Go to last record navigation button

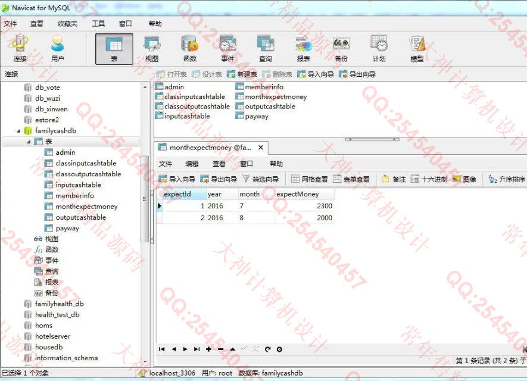[x=197, y=349]
